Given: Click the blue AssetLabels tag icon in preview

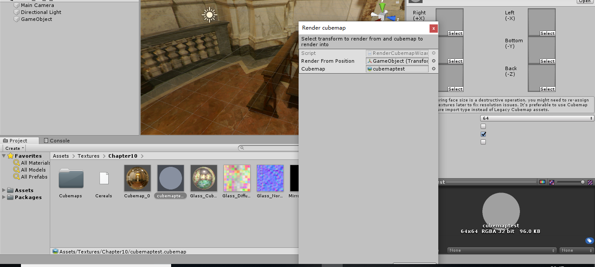Looking at the screenshot, I should pos(590,240).
